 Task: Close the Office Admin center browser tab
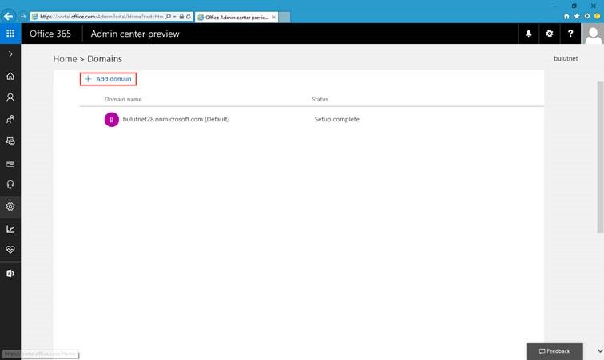pyautogui.click(x=274, y=18)
